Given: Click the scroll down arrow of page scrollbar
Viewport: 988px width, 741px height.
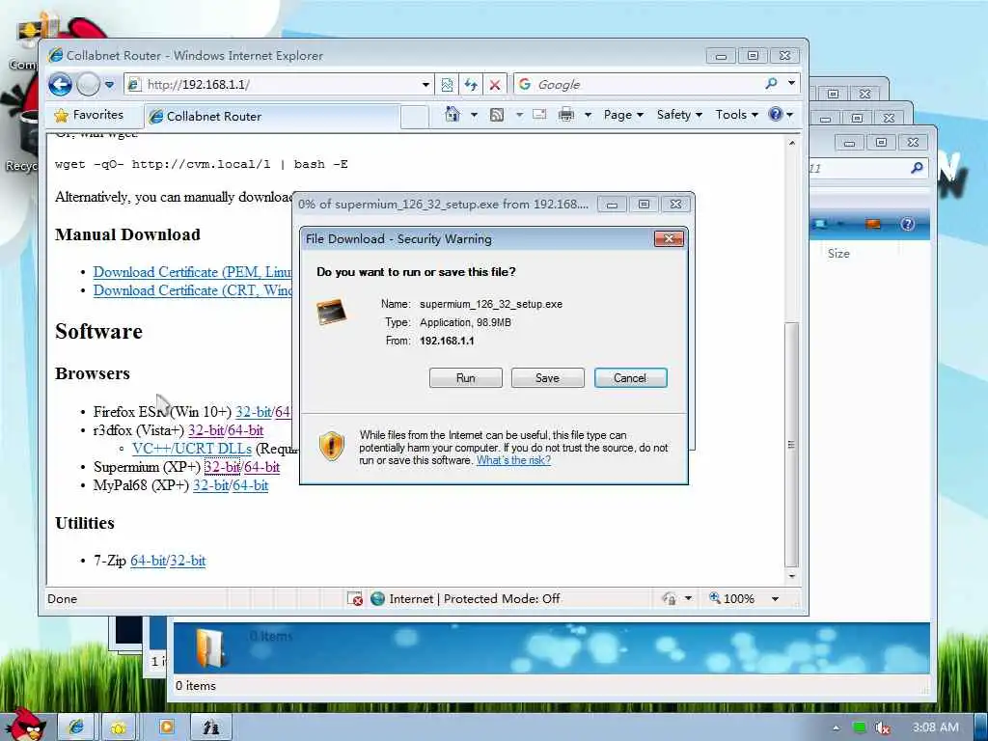Looking at the screenshot, I should pos(792,577).
